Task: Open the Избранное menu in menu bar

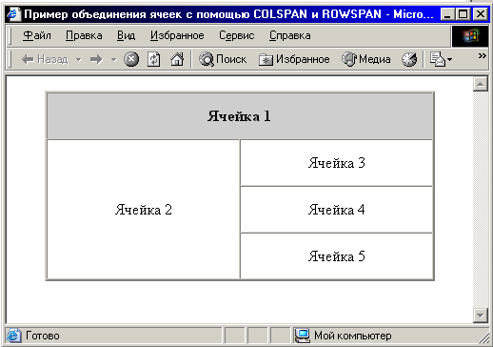Action: click(x=177, y=35)
